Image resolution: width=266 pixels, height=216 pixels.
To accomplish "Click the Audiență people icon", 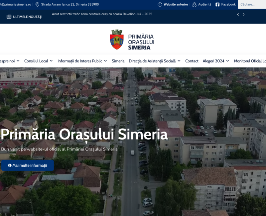I will click(194, 4).
